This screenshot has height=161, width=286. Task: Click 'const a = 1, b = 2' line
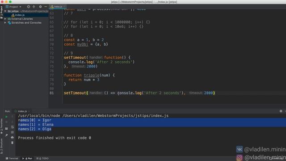[84, 40]
